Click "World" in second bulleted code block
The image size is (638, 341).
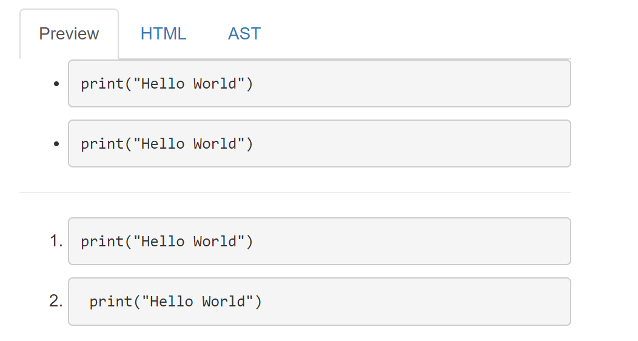(x=215, y=144)
